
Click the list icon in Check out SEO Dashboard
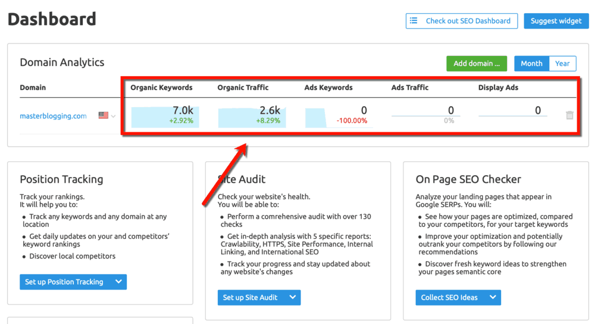click(x=414, y=20)
